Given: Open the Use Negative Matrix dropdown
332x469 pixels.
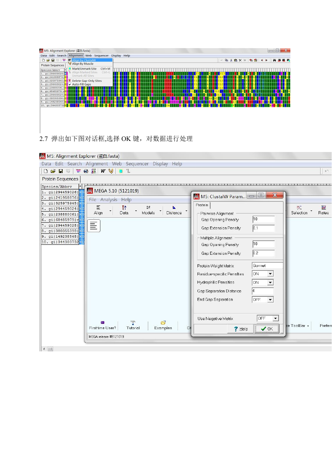Looking at the screenshot, I should pos(276,318).
